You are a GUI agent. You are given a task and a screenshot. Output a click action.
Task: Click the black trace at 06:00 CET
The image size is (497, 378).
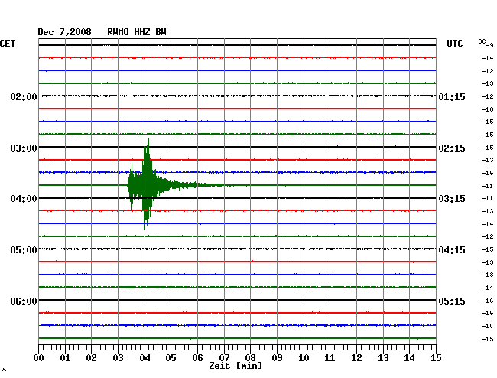[237, 300]
